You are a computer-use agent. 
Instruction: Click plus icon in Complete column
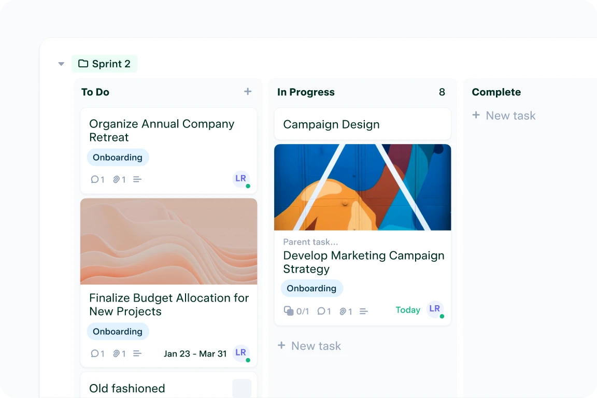(476, 115)
